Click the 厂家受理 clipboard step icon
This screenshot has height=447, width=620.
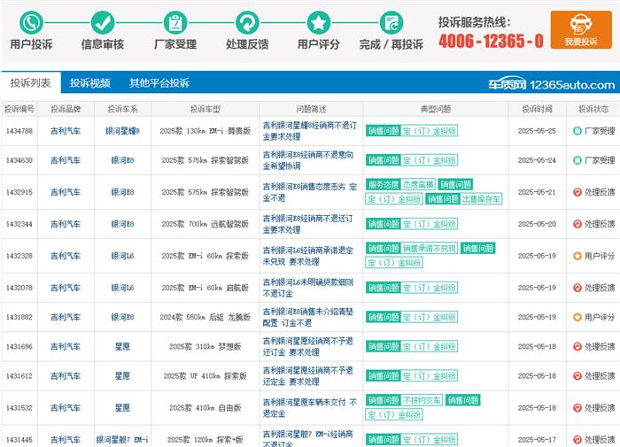coord(175,22)
